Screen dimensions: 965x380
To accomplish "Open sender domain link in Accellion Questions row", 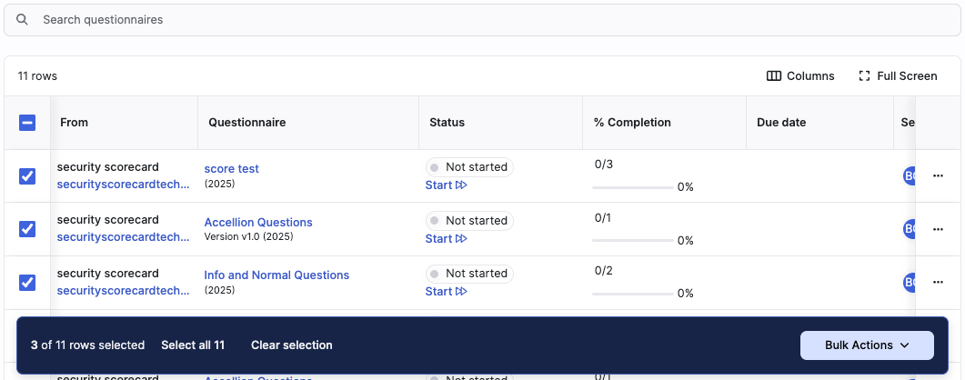I will click(123, 237).
